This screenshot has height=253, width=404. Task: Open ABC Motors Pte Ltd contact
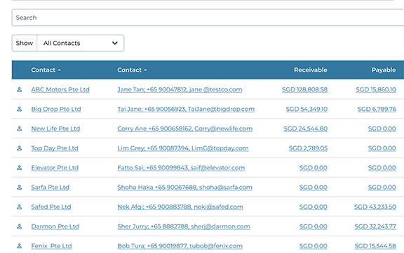[x=60, y=89]
